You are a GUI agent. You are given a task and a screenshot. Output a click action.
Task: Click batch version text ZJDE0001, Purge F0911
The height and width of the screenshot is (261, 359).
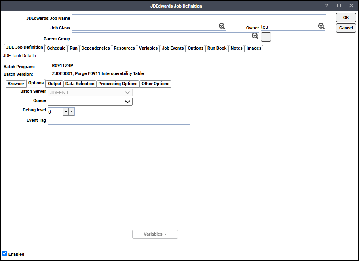tap(98, 73)
